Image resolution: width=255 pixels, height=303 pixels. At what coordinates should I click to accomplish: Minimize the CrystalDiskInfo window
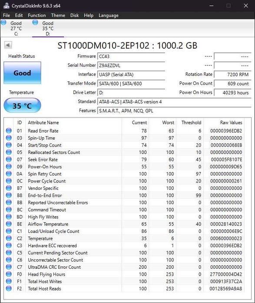pyautogui.click(x=212, y=6)
